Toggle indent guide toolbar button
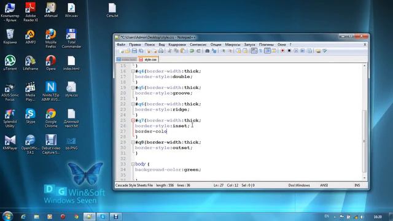Image resolution: width=393 pixels, height=221 pixels. [x=267, y=51]
